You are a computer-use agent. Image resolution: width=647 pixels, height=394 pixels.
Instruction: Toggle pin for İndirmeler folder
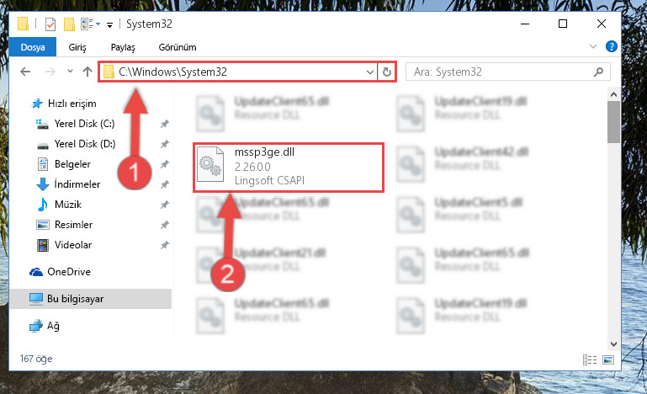(165, 184)
